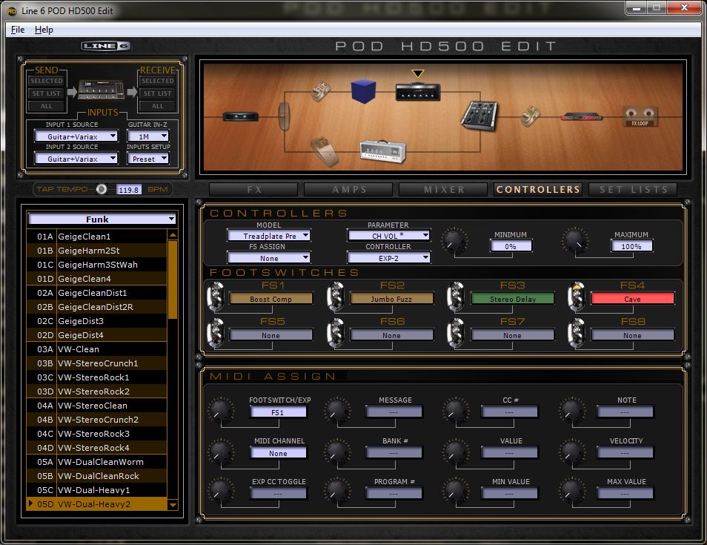
Task: Select the black amp head in signal chain
Action: pos(417,92)
